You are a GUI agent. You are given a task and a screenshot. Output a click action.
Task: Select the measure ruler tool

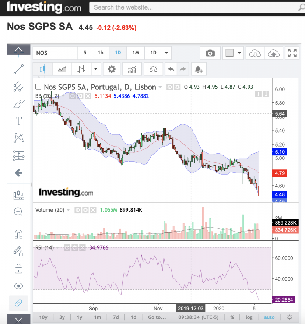click(x=19, y=195)
